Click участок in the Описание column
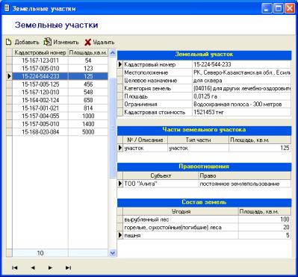 click(x=145, y=148)
